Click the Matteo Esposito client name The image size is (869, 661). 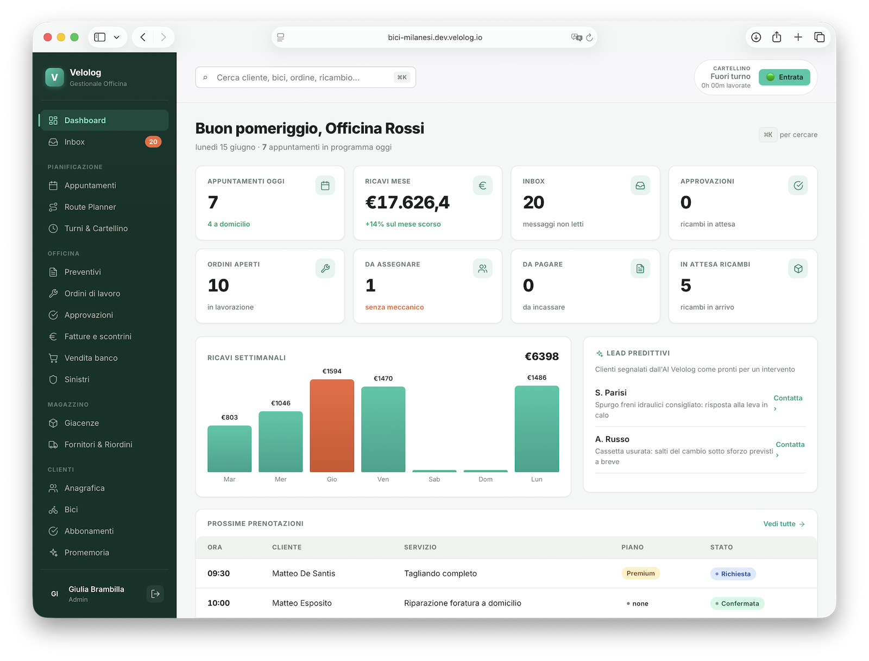click(302, 603)
